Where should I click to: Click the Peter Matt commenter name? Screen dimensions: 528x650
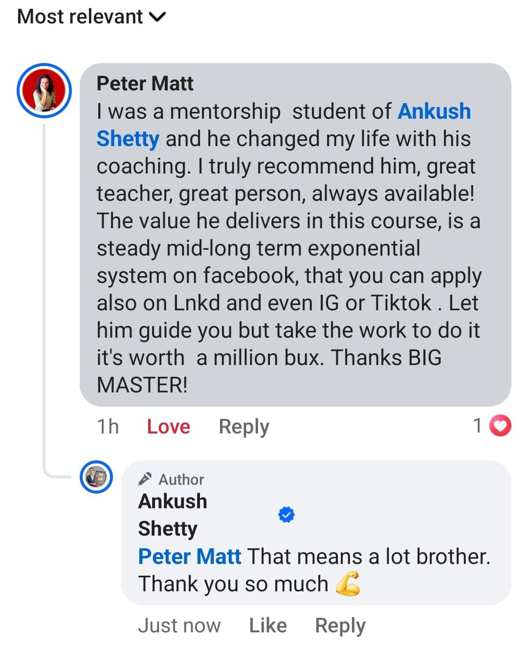(145, 84)
